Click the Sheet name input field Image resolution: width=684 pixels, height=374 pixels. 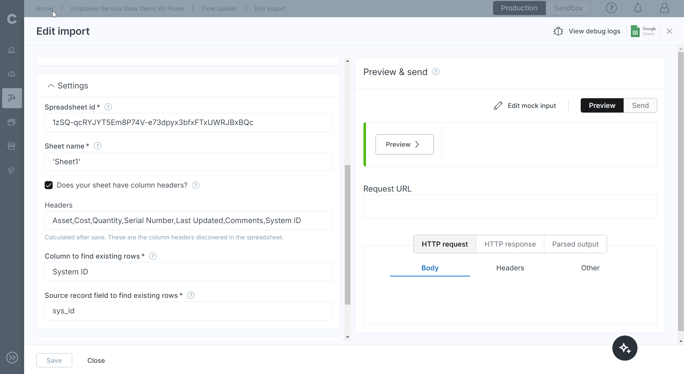pyautogui.click(x=188, y=162)
